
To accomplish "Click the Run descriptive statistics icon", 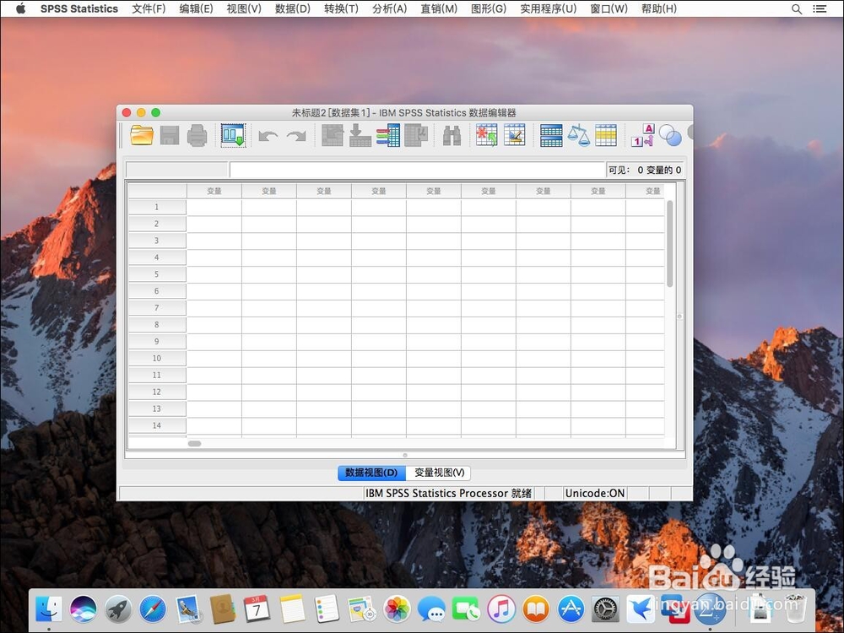I will coord(416,135).
